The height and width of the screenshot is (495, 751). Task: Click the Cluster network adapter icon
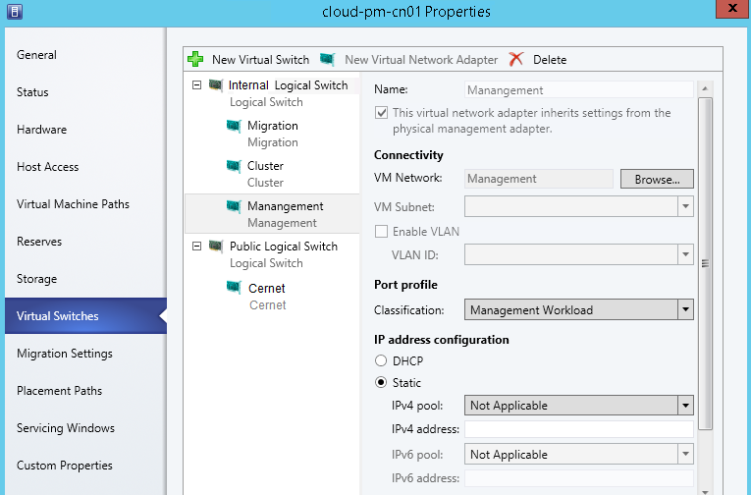234,166
